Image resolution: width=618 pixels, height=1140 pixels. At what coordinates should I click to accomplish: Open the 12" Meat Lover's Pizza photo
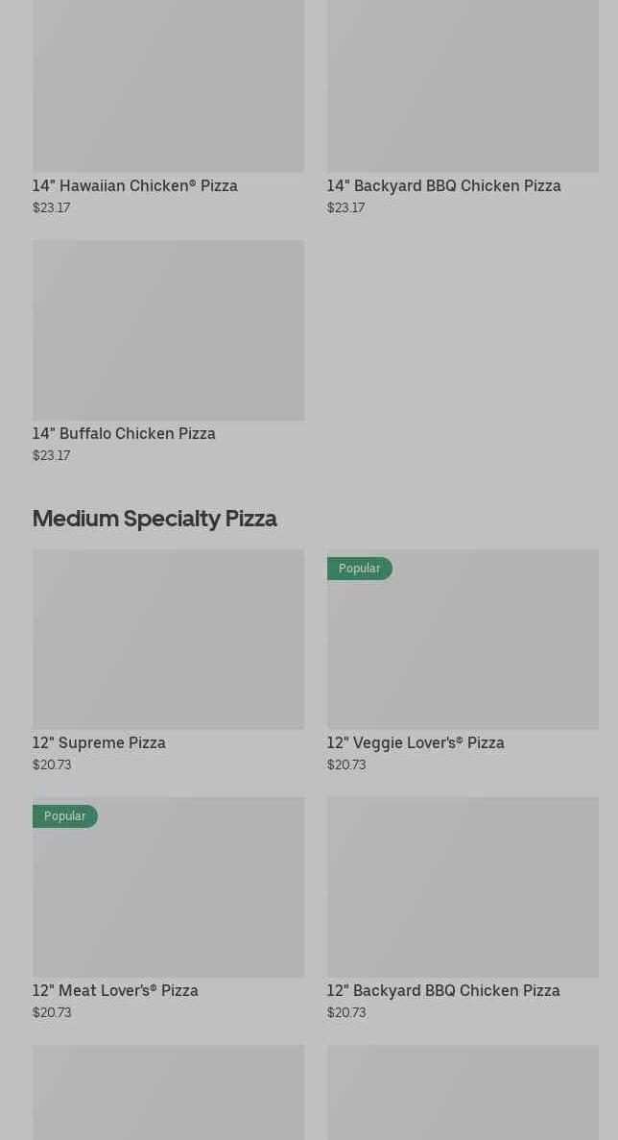(168, 898)
